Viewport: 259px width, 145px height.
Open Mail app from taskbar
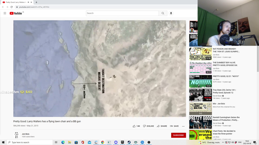pyautogui.click(x=89, y=142)
